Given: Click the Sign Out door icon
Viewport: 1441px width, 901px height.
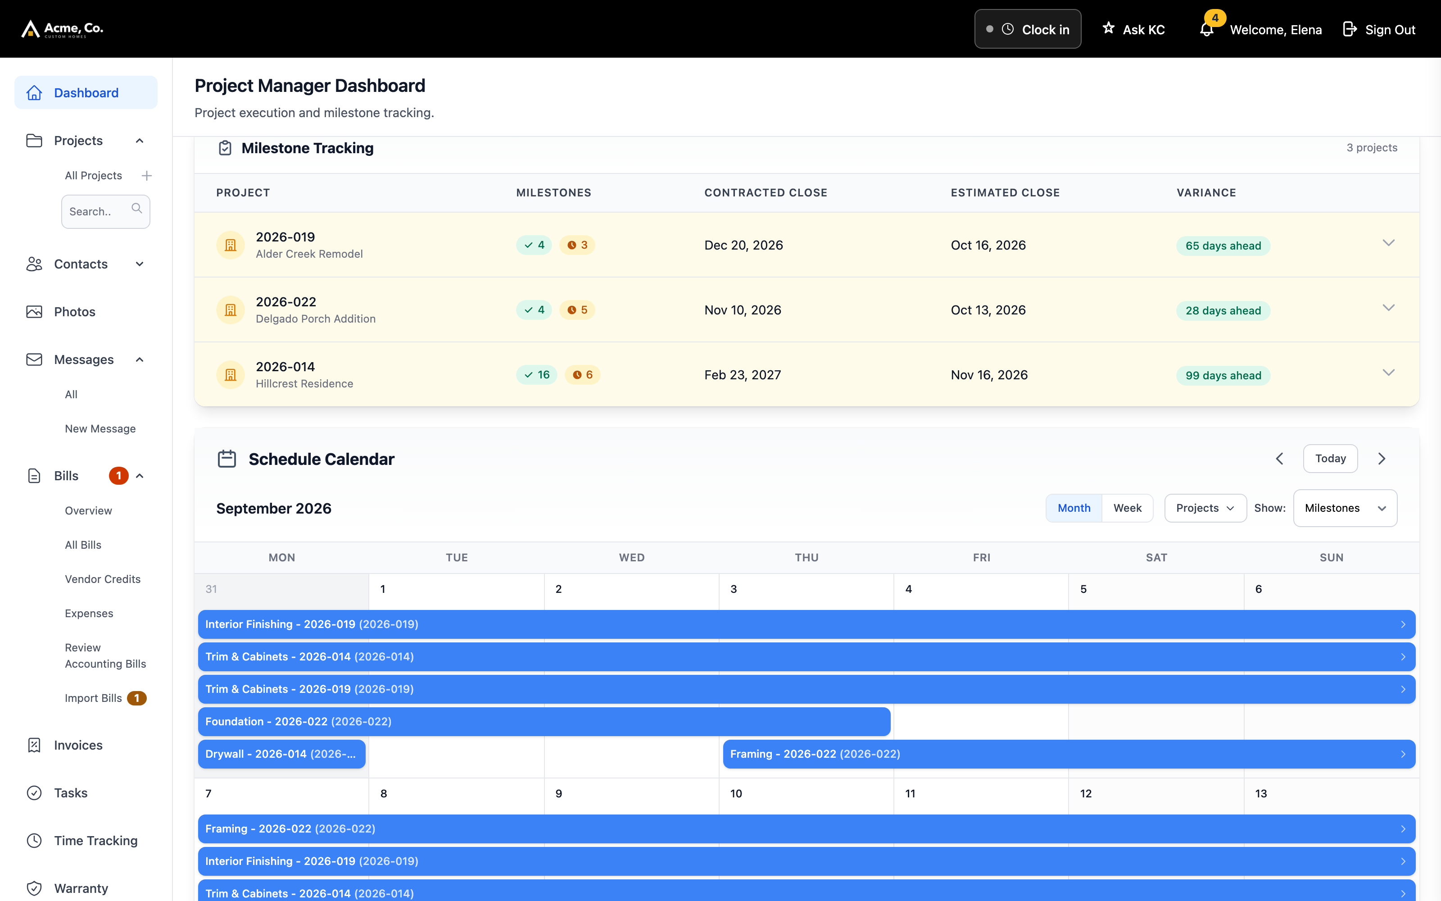Looking at the screenshot, I should (x=1349, y=29).
